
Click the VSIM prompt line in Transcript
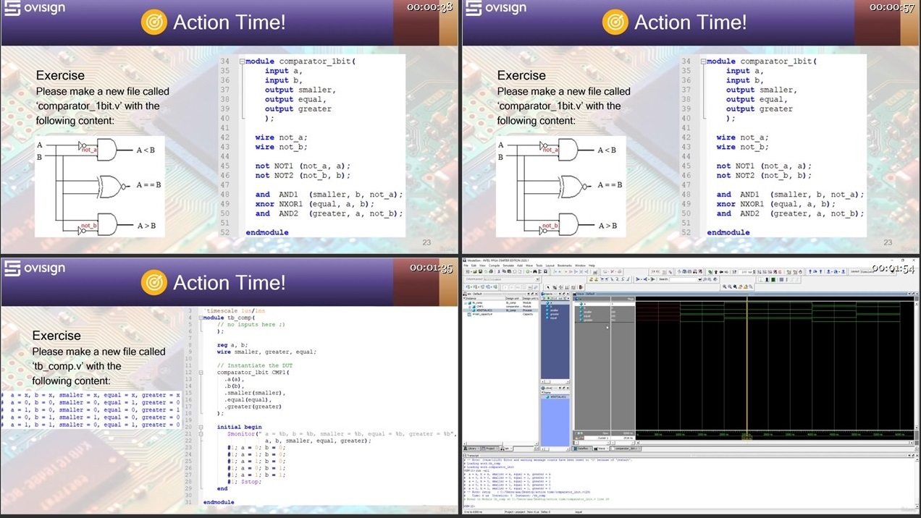pos(471,506)
